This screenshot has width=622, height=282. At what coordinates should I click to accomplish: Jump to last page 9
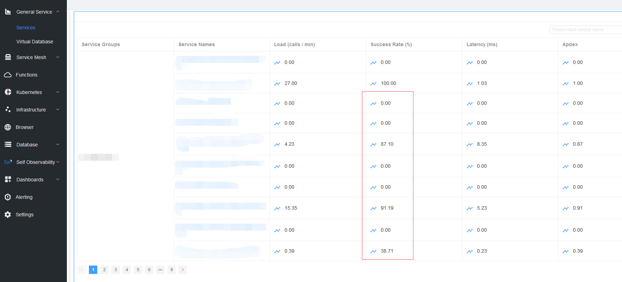coord(172,270)
